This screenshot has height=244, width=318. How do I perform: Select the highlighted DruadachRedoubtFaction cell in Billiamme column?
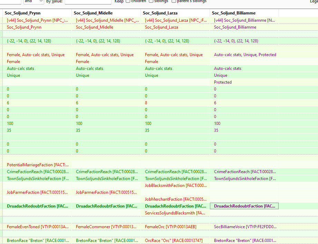[244, 206]
